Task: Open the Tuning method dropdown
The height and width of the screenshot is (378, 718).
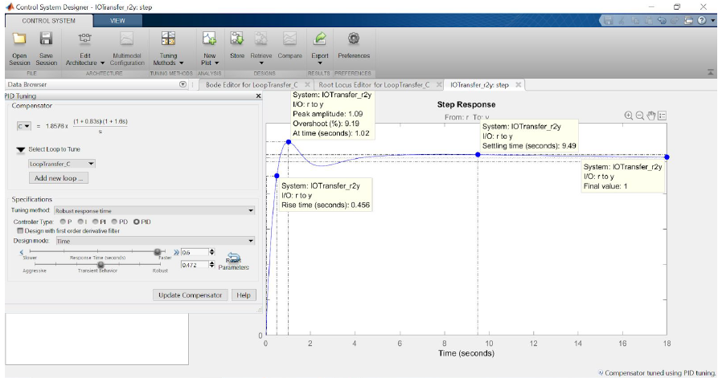Action: click(154, 210)
